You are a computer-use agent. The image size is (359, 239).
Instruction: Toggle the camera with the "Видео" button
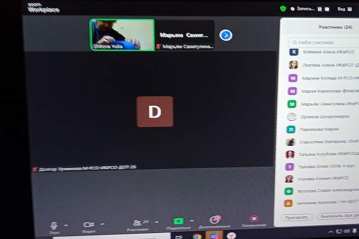click(x=89, y=227)
